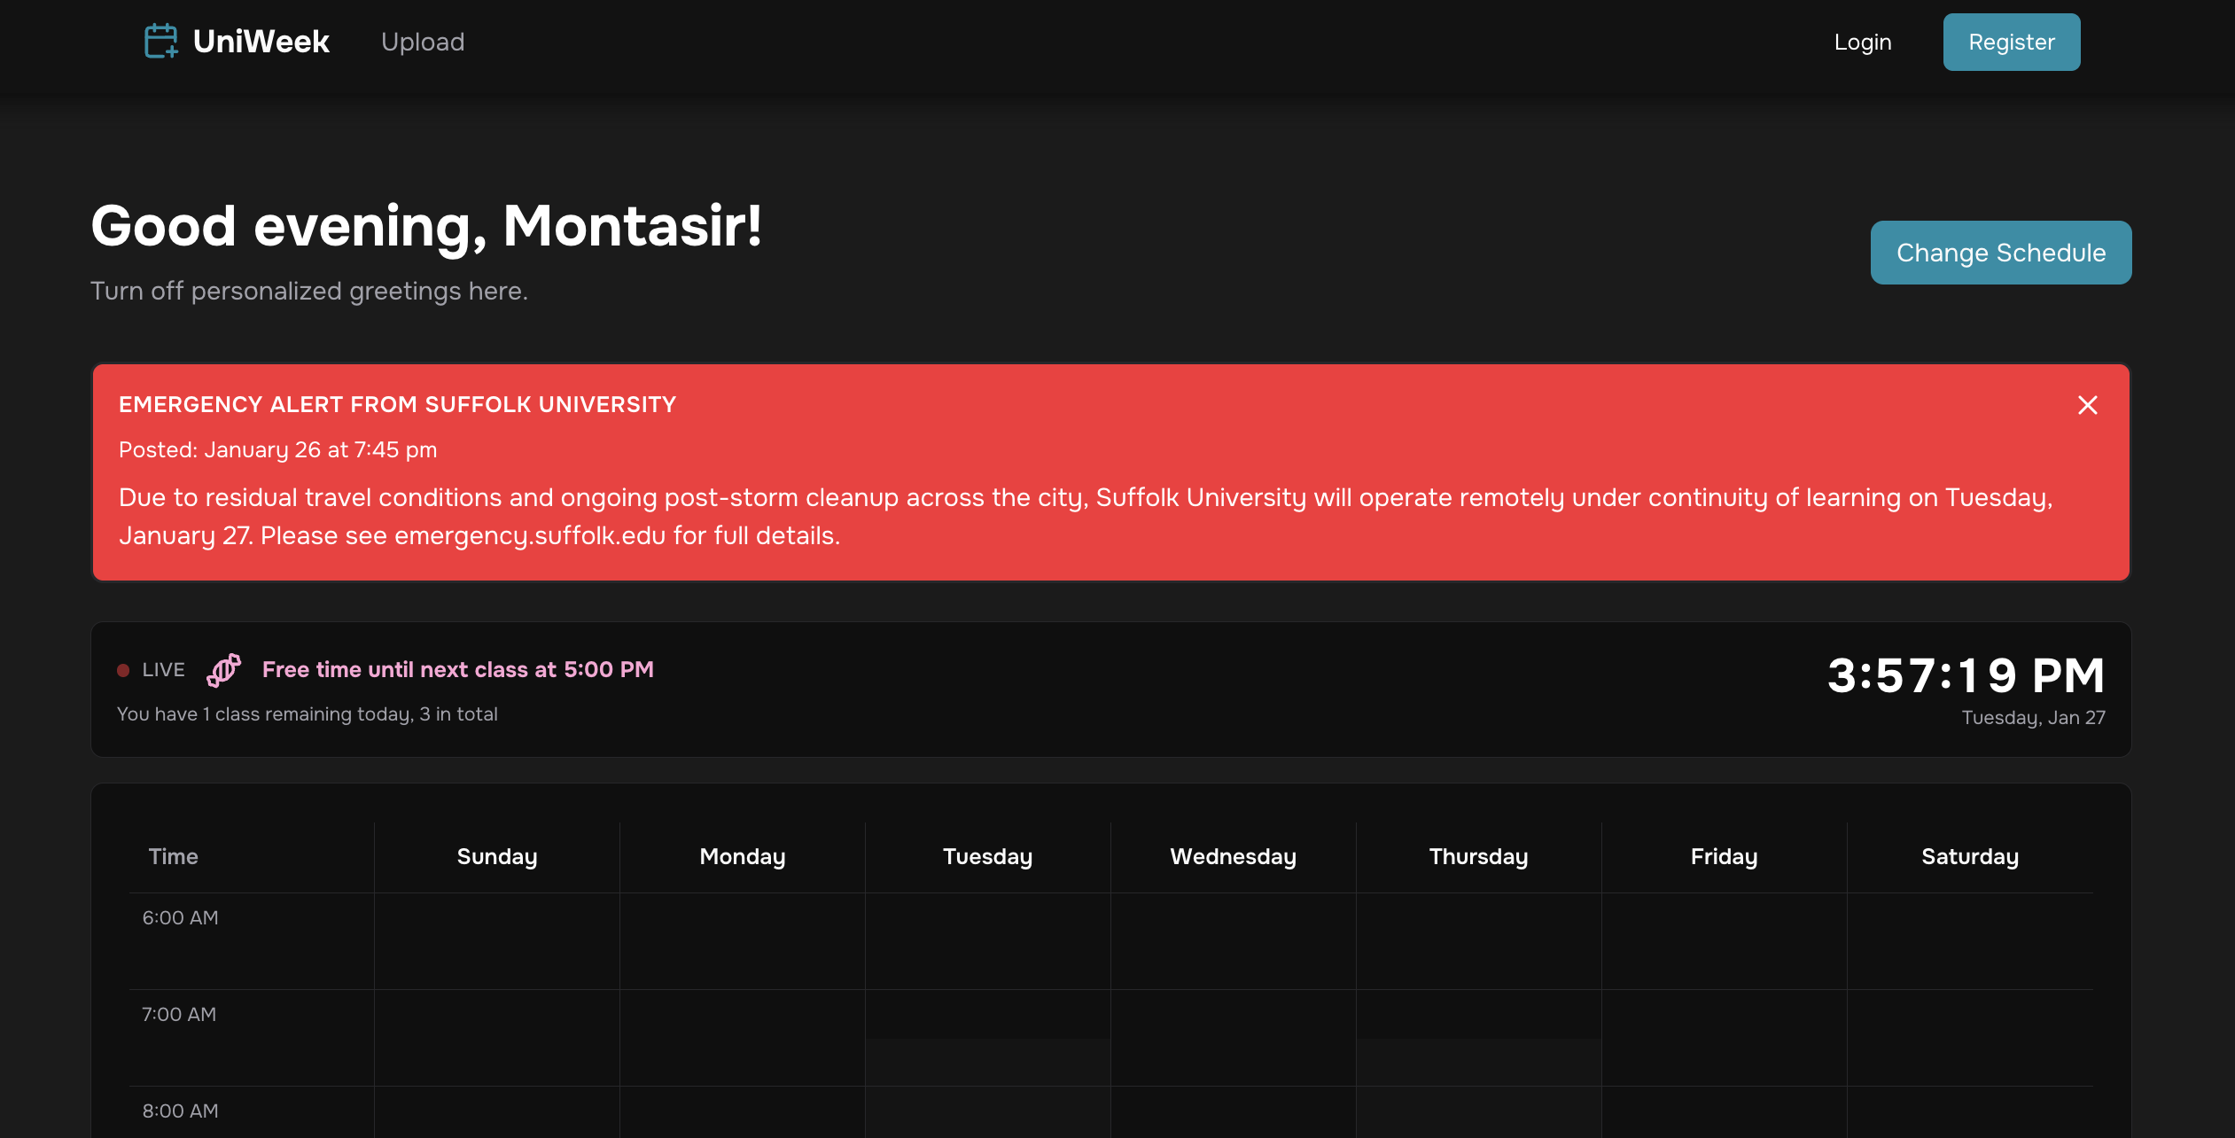2235x1138 pixels.
Task: Click the Login link
Action: (x=1862, y=42)
